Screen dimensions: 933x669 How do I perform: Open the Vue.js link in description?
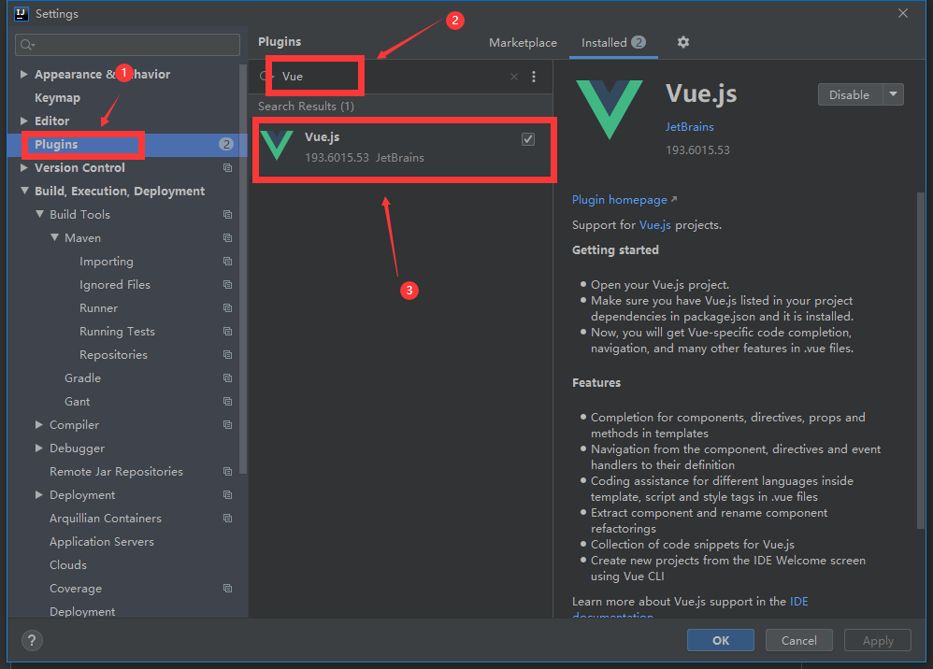(x=654, y=225)
